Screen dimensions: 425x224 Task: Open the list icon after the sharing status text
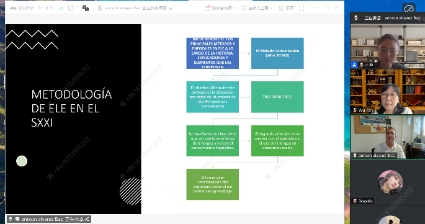171,9
